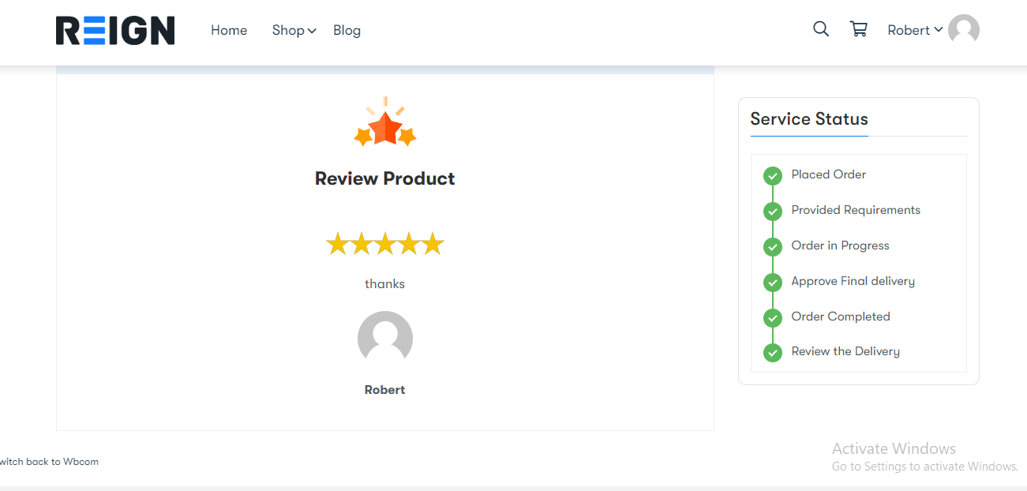Click the Order Completed green checkmark
Screen dimensions: 1027x491
(773, 317)
